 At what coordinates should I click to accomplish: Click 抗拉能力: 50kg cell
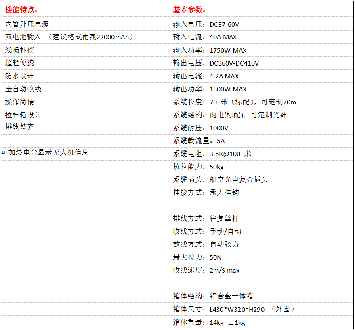pos(261,167)
